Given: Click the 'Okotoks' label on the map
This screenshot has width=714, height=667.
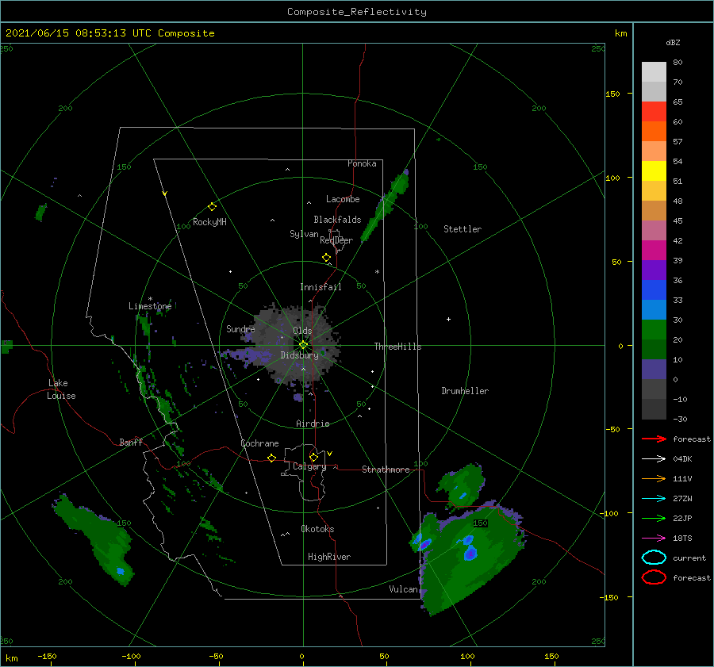Looking at the screenshot, I should 317,529.
